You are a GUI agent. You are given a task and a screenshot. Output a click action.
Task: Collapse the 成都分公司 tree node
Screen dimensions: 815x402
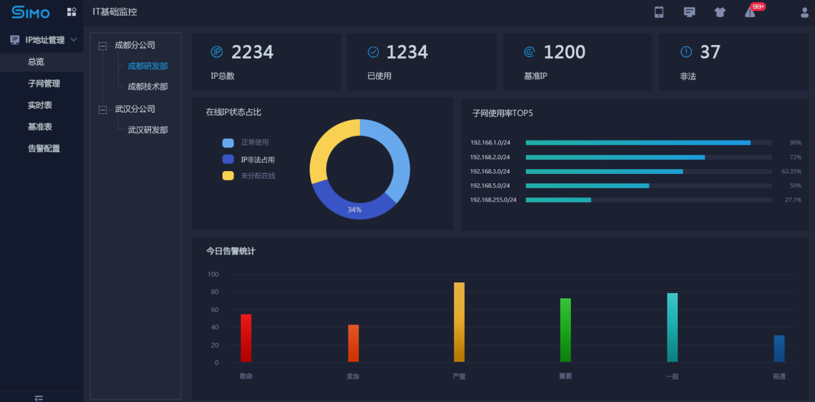(x=102, y=46)
